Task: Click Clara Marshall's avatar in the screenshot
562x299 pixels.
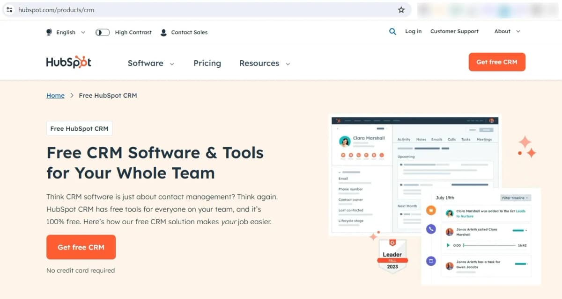Action: pos(345,141)
